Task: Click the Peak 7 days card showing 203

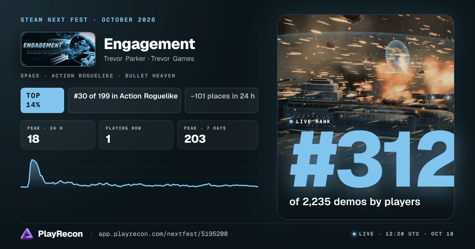Action: click(218, 135)
